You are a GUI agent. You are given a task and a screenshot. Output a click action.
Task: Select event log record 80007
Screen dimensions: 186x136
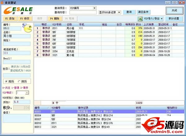point(109,119)
